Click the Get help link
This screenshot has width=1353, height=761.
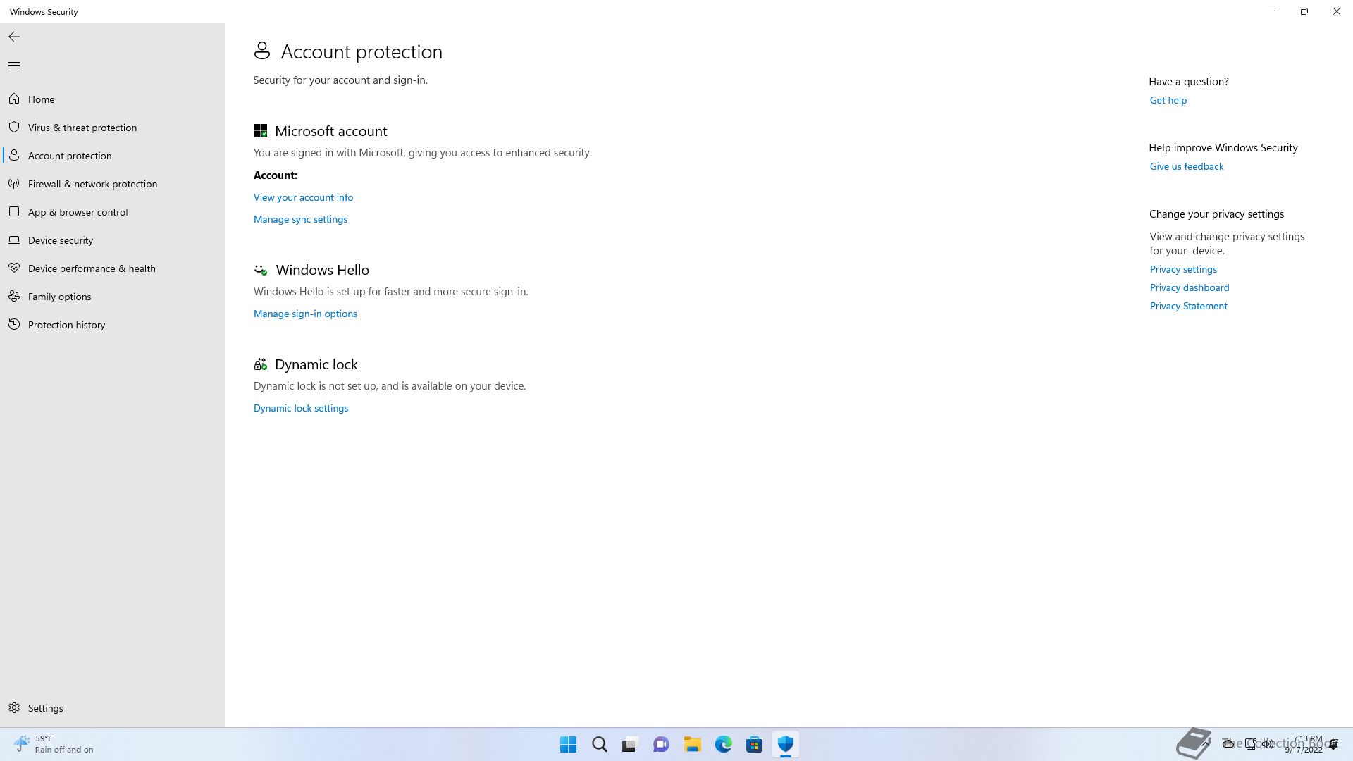[1168, 100]
